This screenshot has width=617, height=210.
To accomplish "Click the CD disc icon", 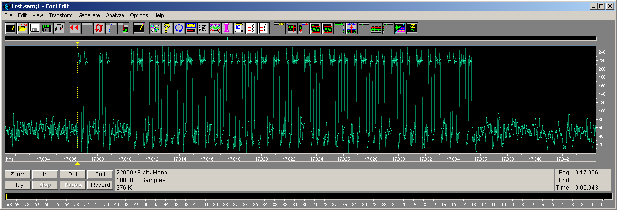I will 155,28.
